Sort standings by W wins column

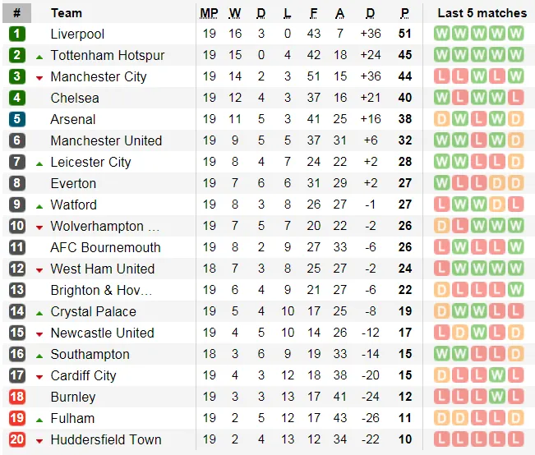(x=235, y=13)
